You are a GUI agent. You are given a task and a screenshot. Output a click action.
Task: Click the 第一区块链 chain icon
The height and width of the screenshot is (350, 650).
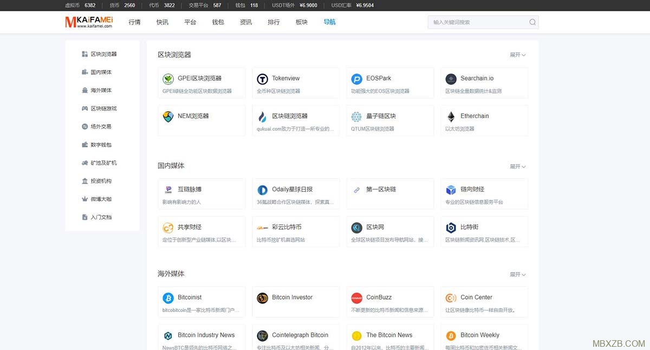(x=356, y=190)
